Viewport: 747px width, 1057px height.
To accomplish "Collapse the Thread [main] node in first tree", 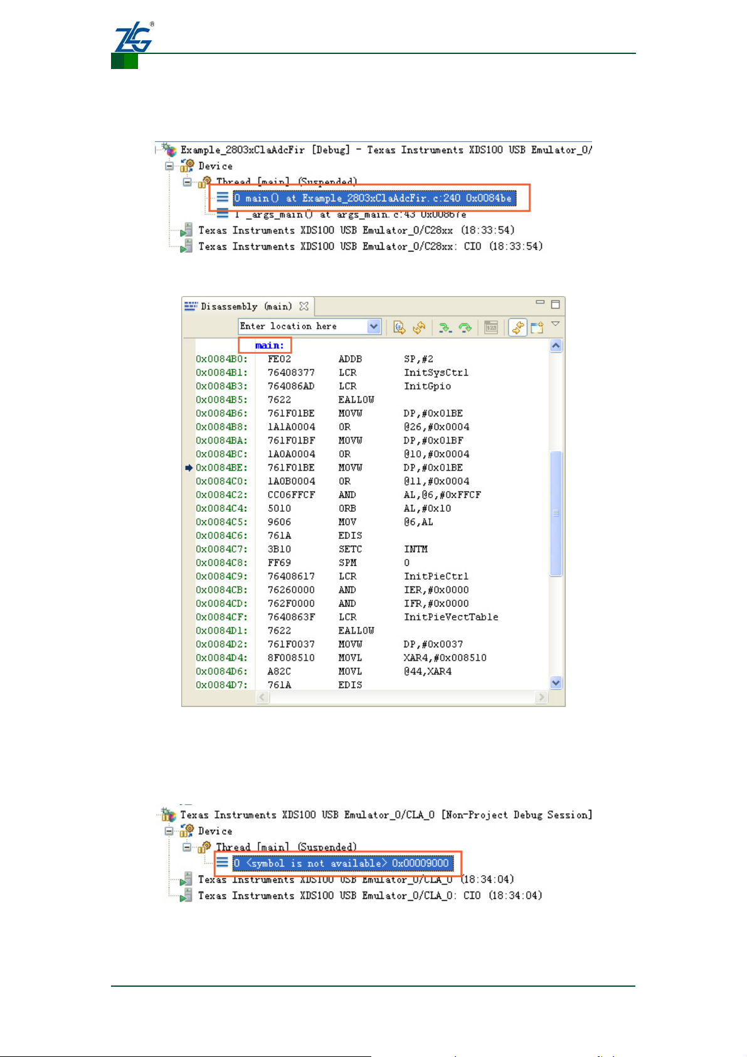I will (187, 182).
